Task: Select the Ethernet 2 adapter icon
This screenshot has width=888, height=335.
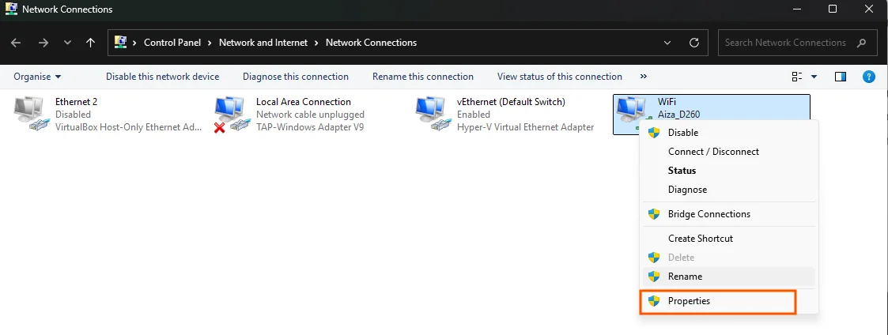Action: coord(32,115)
